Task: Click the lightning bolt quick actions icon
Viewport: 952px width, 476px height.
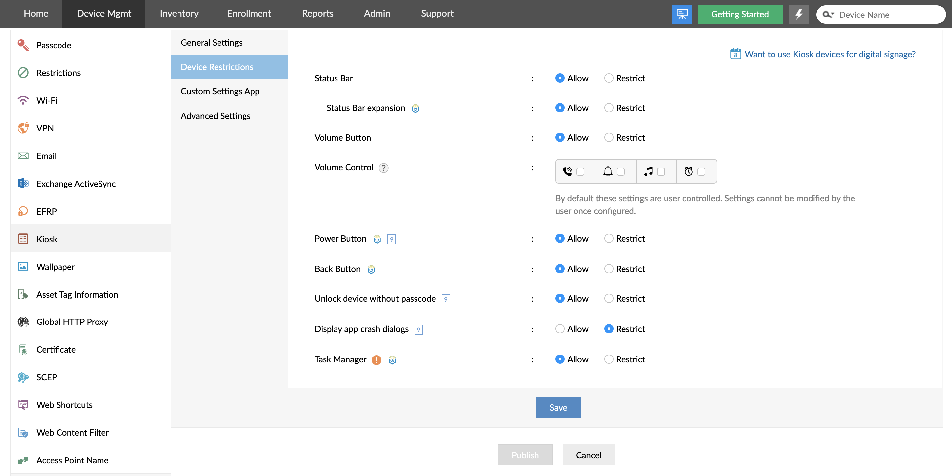Action: pos(799,14)
